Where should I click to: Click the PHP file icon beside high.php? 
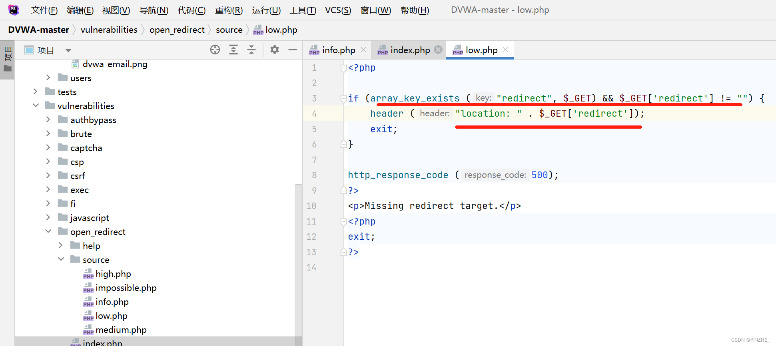click(88, 274)
